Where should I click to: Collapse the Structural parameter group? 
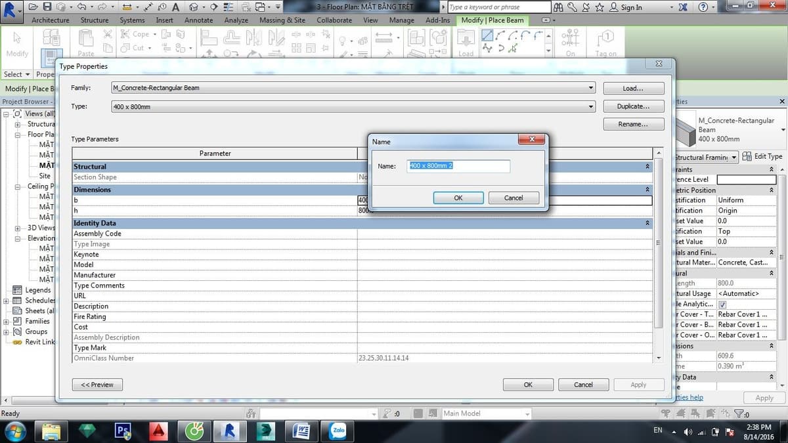(x=647, y=167)
